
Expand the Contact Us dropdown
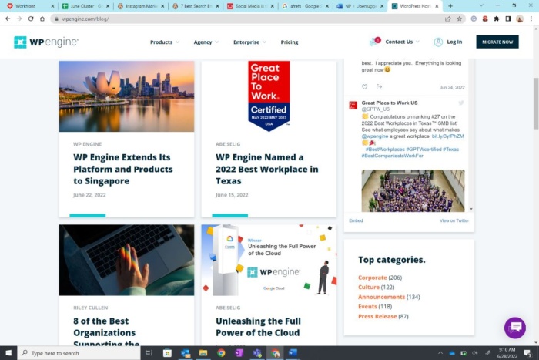coord(402,42)
